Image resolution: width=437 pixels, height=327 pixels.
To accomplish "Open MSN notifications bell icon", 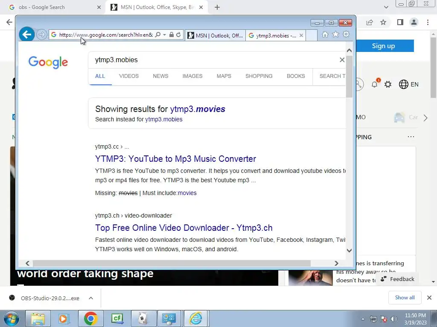I will [375, 84].
